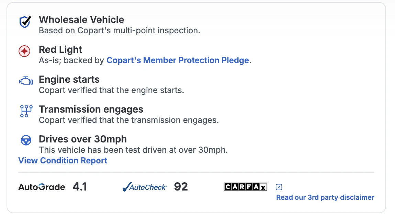The image size is (395, 219).
Task: Click the Drives over 30mph heading
Action: pos(83,139)
